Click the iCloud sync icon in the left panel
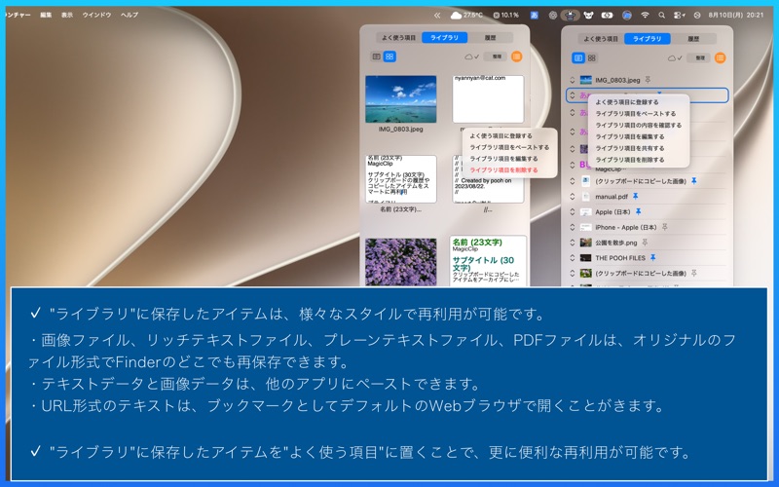This screenshot has width=779, height=487. coord(471,56)
